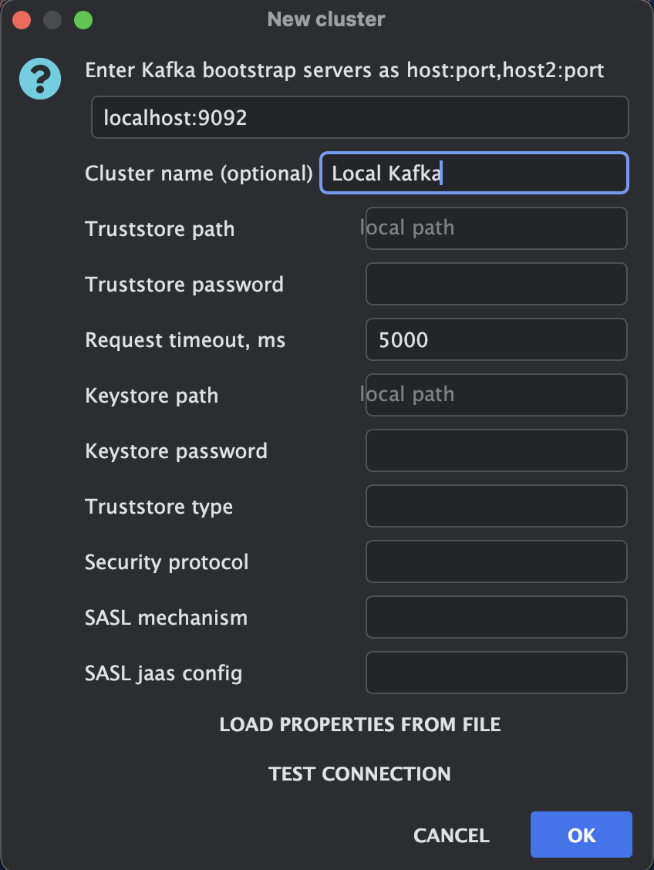Image resolution: width=654 pixels, height=870 pixels.
Task: Click the Keystore password field
Action: coord(496,450)
